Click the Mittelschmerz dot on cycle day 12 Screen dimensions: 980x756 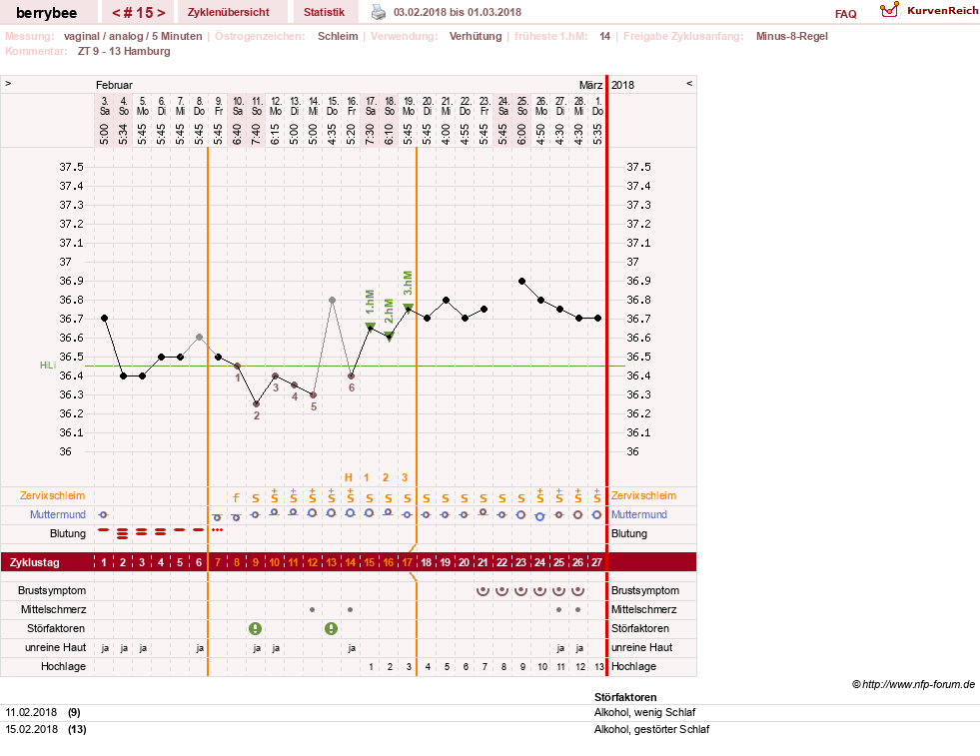pos(313,609)
